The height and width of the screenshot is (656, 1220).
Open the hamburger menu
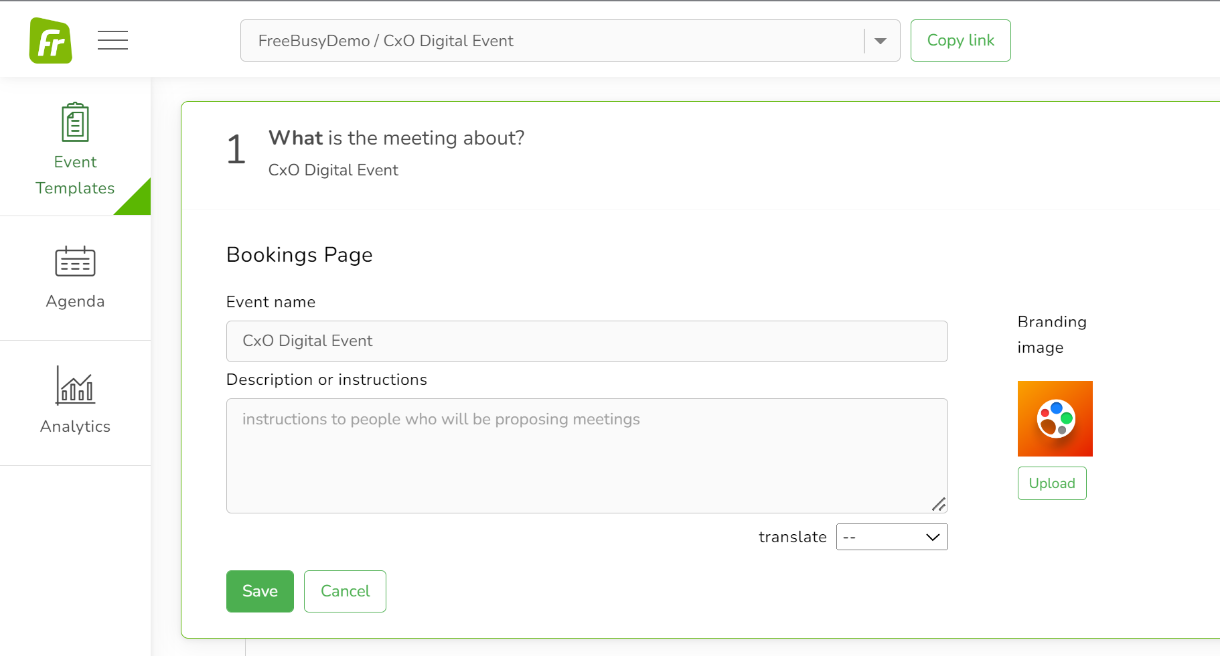pos(112,40)
